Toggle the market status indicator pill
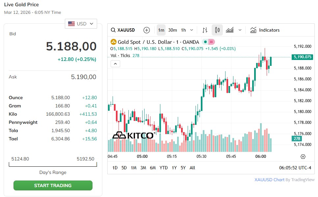This screenshot has width=318, height=197. point(208,42)
